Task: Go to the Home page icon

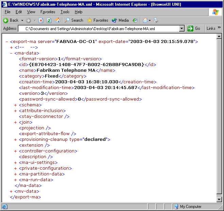Action: point(57,20)
